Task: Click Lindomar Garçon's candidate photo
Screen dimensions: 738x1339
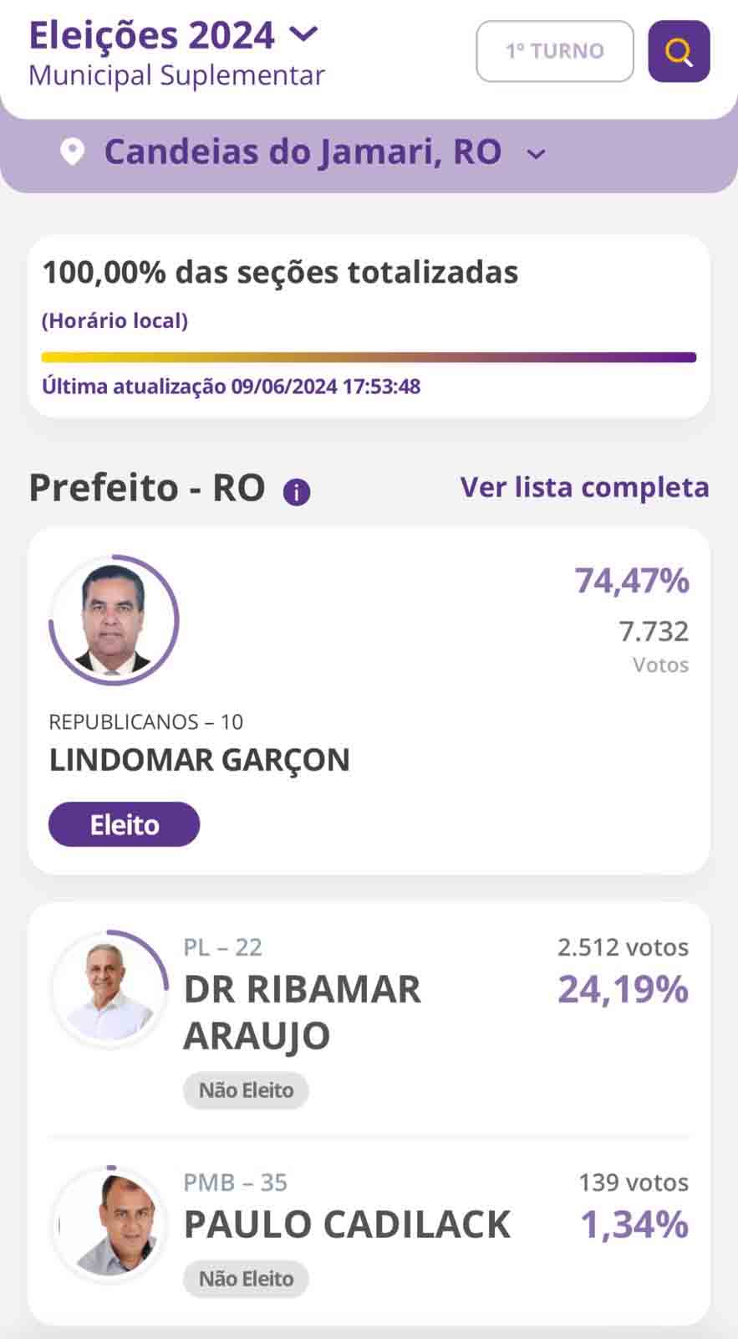Action: (x=114, y=620)
